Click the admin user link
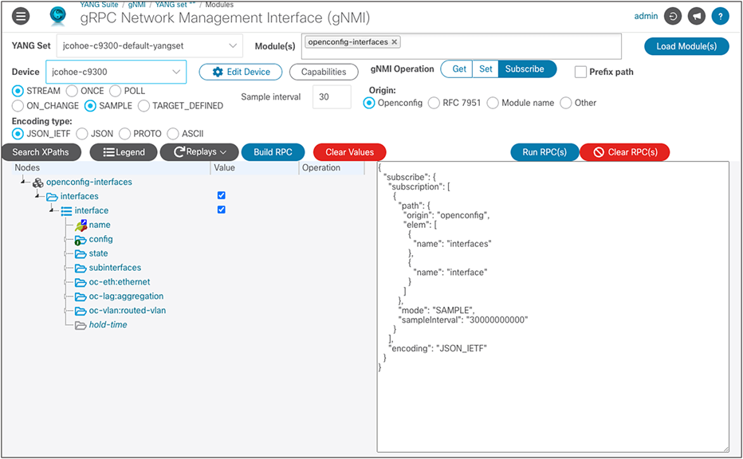The width and height of the screenshot is (743, 459). (646, 16)
